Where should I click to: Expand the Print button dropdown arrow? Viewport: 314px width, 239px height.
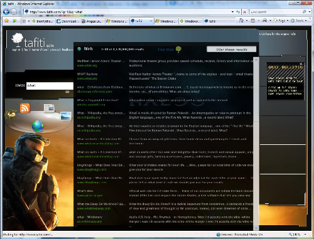(x=270, y=21)
